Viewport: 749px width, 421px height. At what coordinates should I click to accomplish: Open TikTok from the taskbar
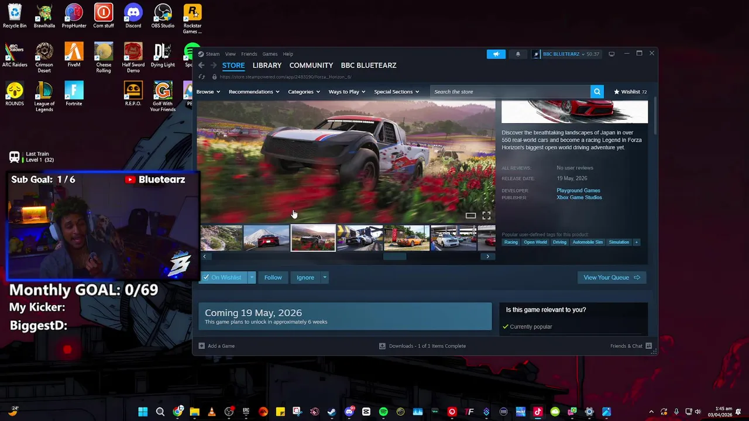pyautogui.click(x=538, y=412)
